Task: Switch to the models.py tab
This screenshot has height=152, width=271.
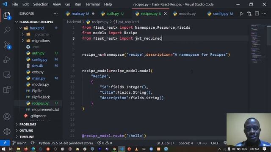Action: 187,14
